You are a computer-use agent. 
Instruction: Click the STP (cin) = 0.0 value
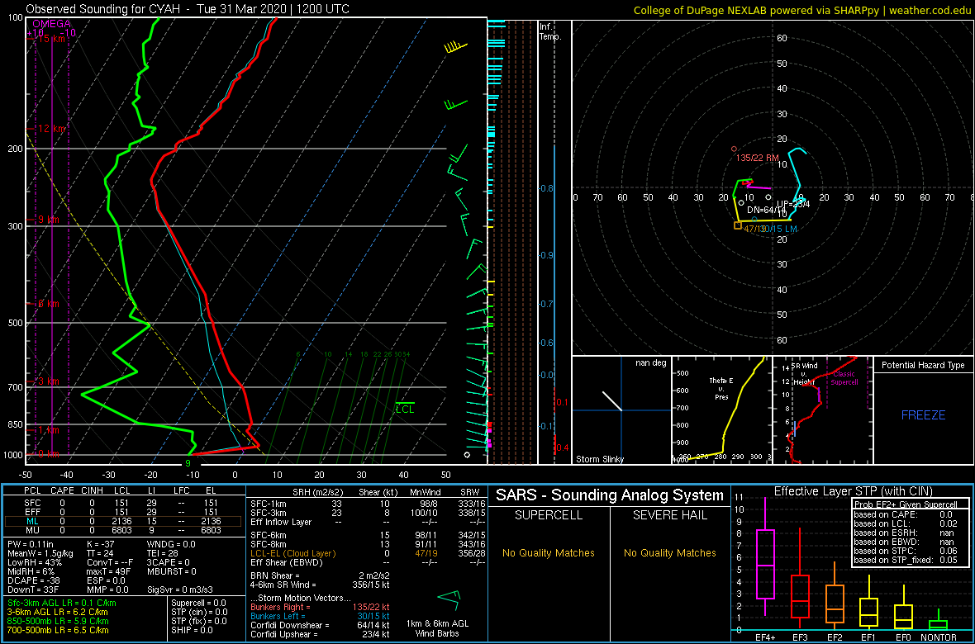click(x=197, y=613)
